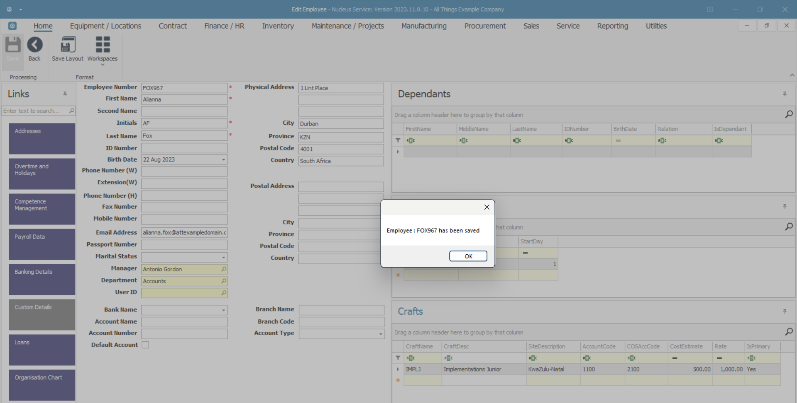Click CraftName filter operator icon in Crafts

(411, 358)
